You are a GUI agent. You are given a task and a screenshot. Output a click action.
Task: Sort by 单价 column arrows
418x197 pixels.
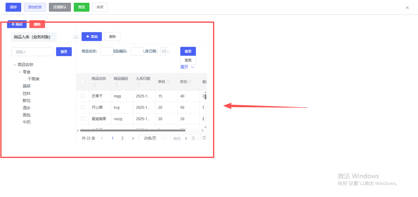(168, 82)
